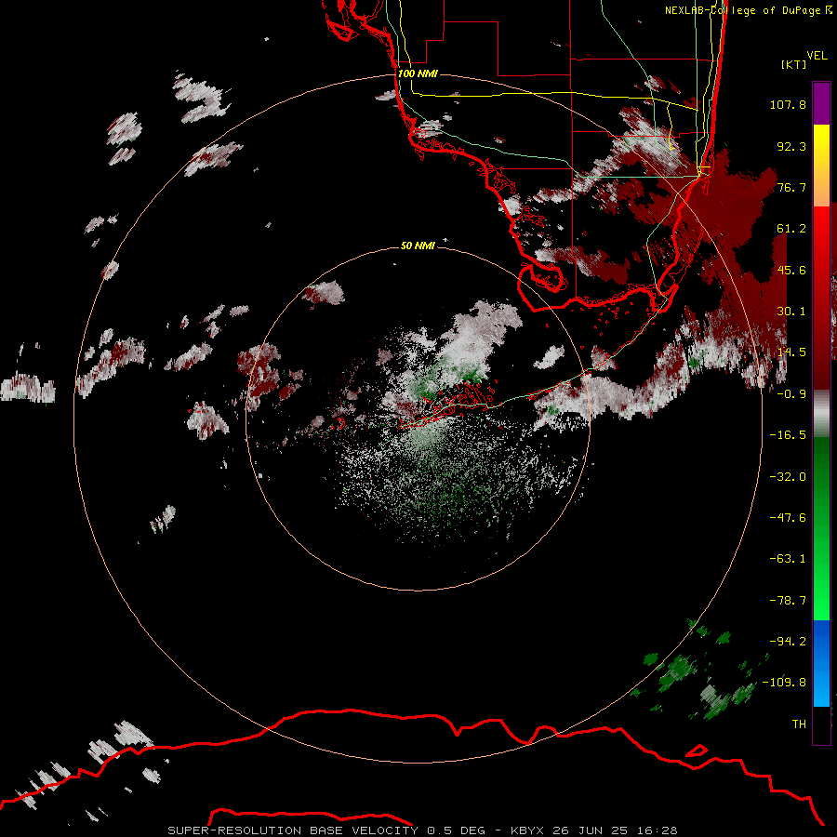Click the 76.7 velocity scale value
The height and width of the screenshot is (837, 837).
791,187
